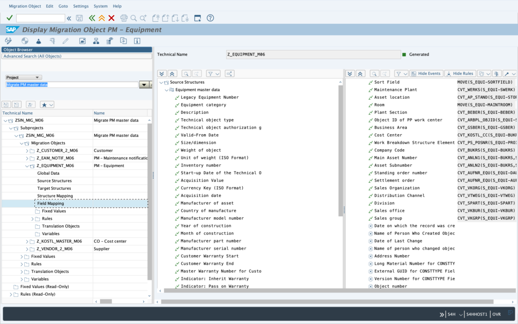Open the project name history dropdown arrow
The width and height of the screenshot is (518, 324).
[x=144, y=85]
